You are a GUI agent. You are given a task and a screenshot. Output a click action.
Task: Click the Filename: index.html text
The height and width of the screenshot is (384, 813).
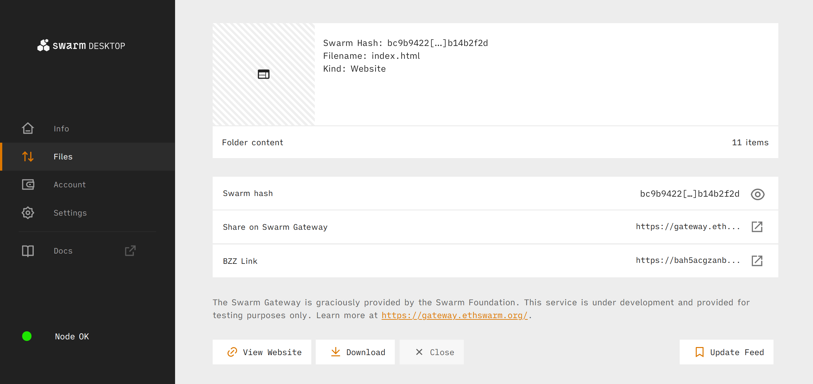tap(371, 56)
